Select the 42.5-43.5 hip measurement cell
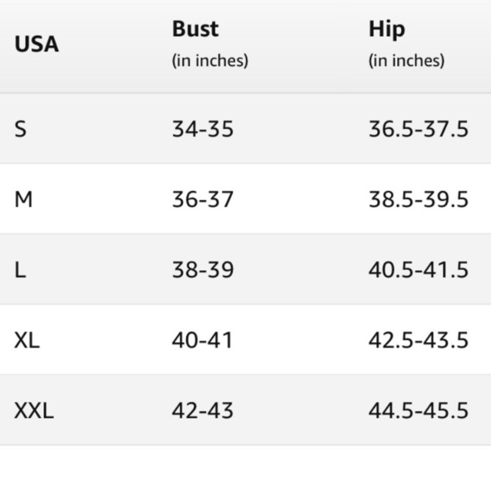491x491 pixels. pos(418,340)
